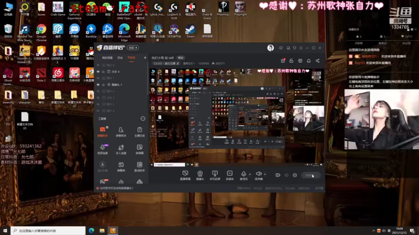Open the CS:GO category selector

point(166,63)
